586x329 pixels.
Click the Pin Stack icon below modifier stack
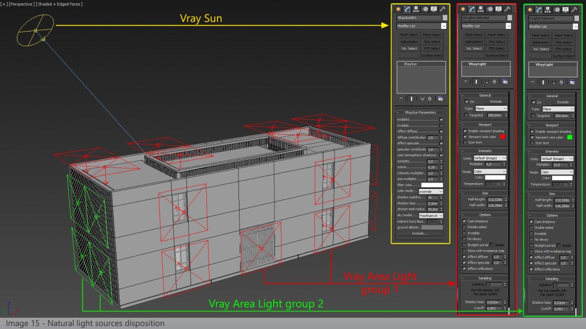coord(401,98)
